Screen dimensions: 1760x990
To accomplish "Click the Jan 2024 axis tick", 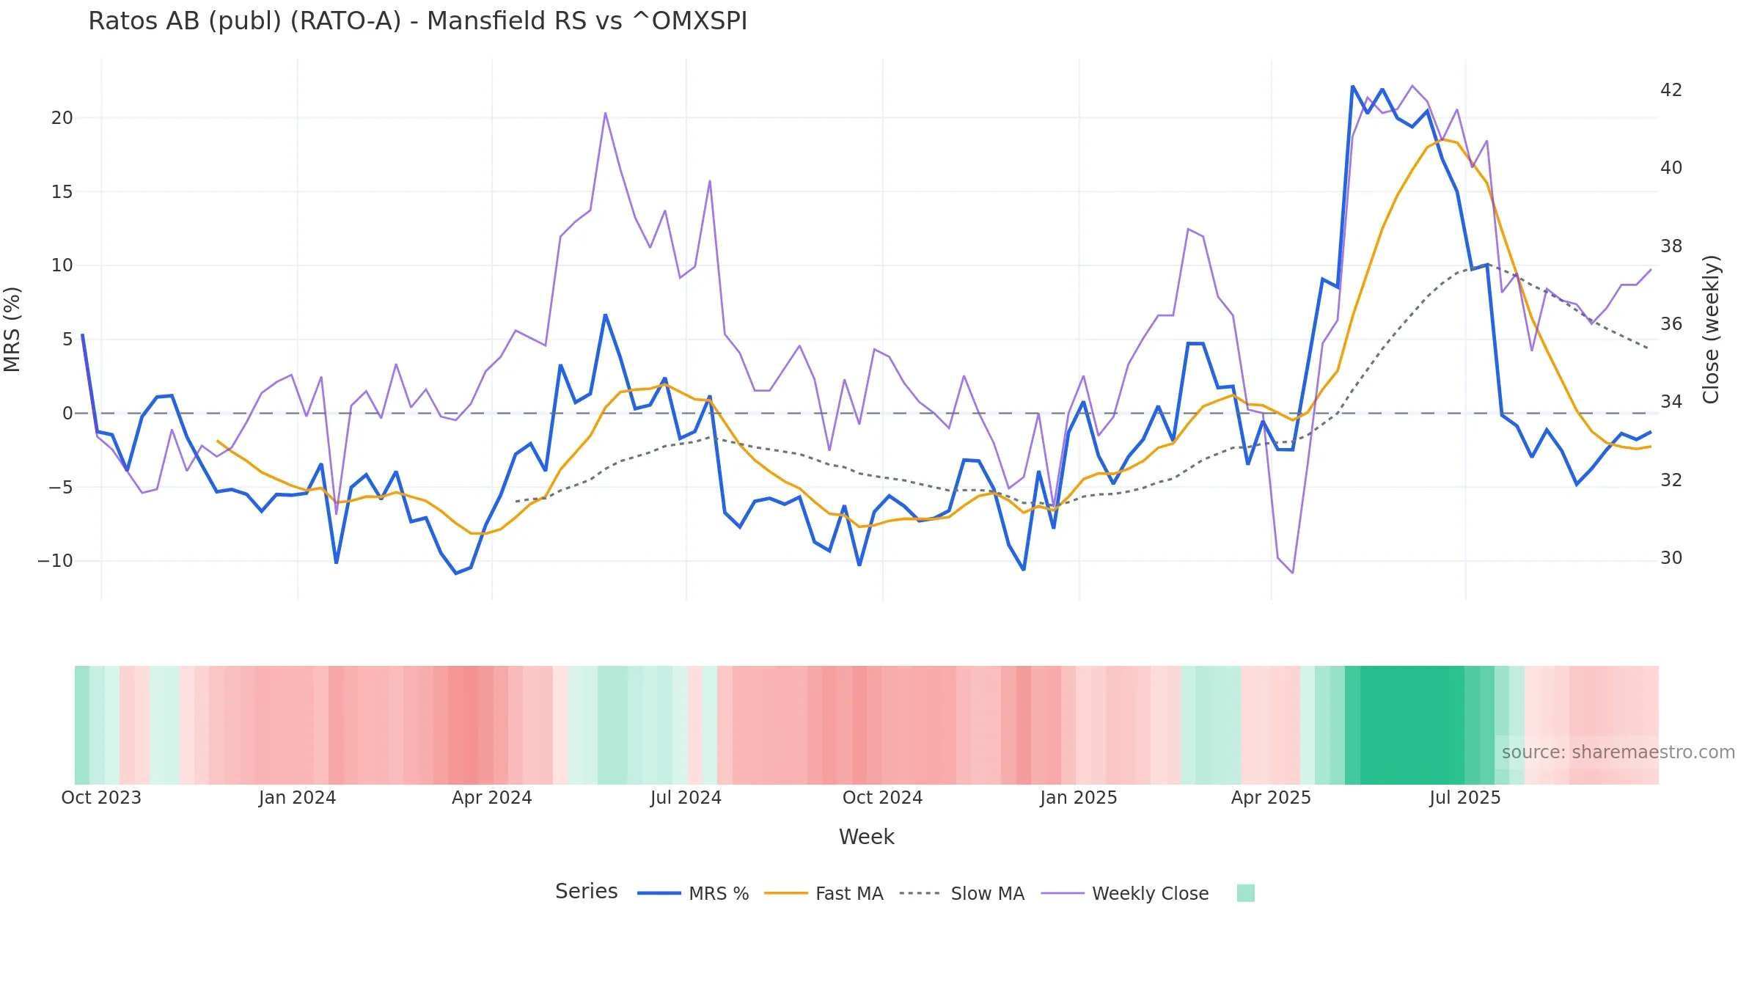I will 297,798.
